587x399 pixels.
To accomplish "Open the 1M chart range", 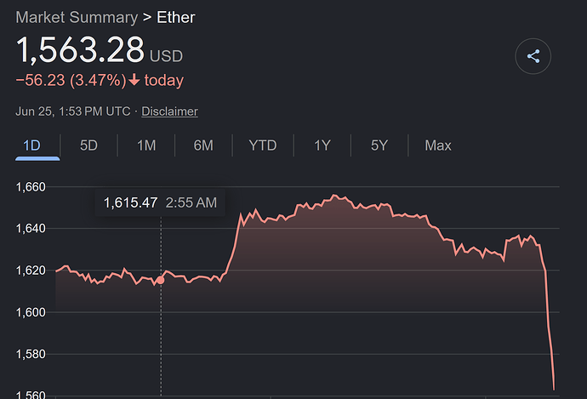I will click(x=146, y=145).
